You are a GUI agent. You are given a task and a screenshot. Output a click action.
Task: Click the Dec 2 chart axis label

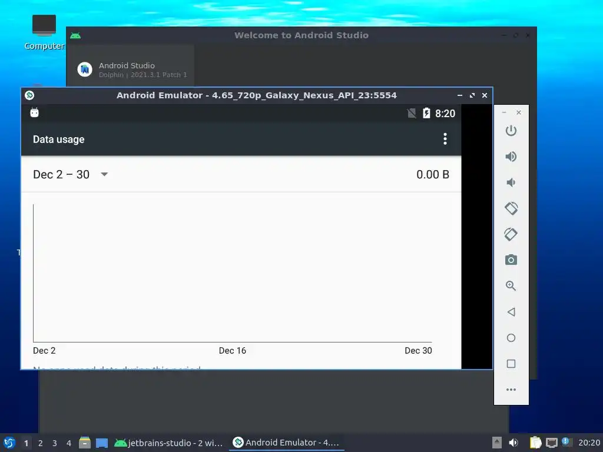click(x=44, y=351)
